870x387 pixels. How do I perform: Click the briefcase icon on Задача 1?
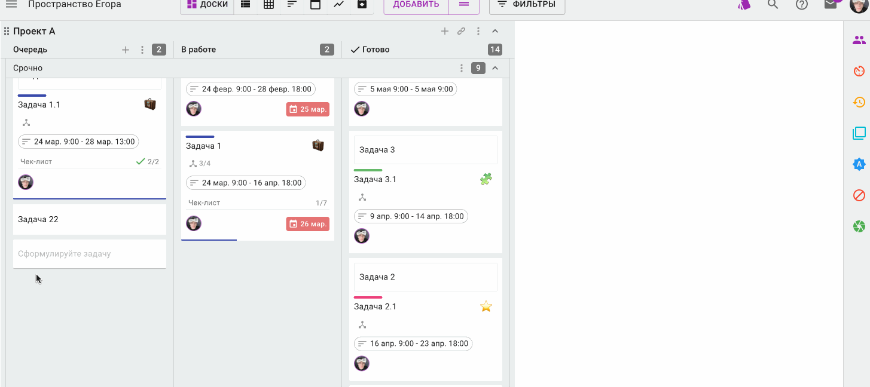(x=318, y=146)
